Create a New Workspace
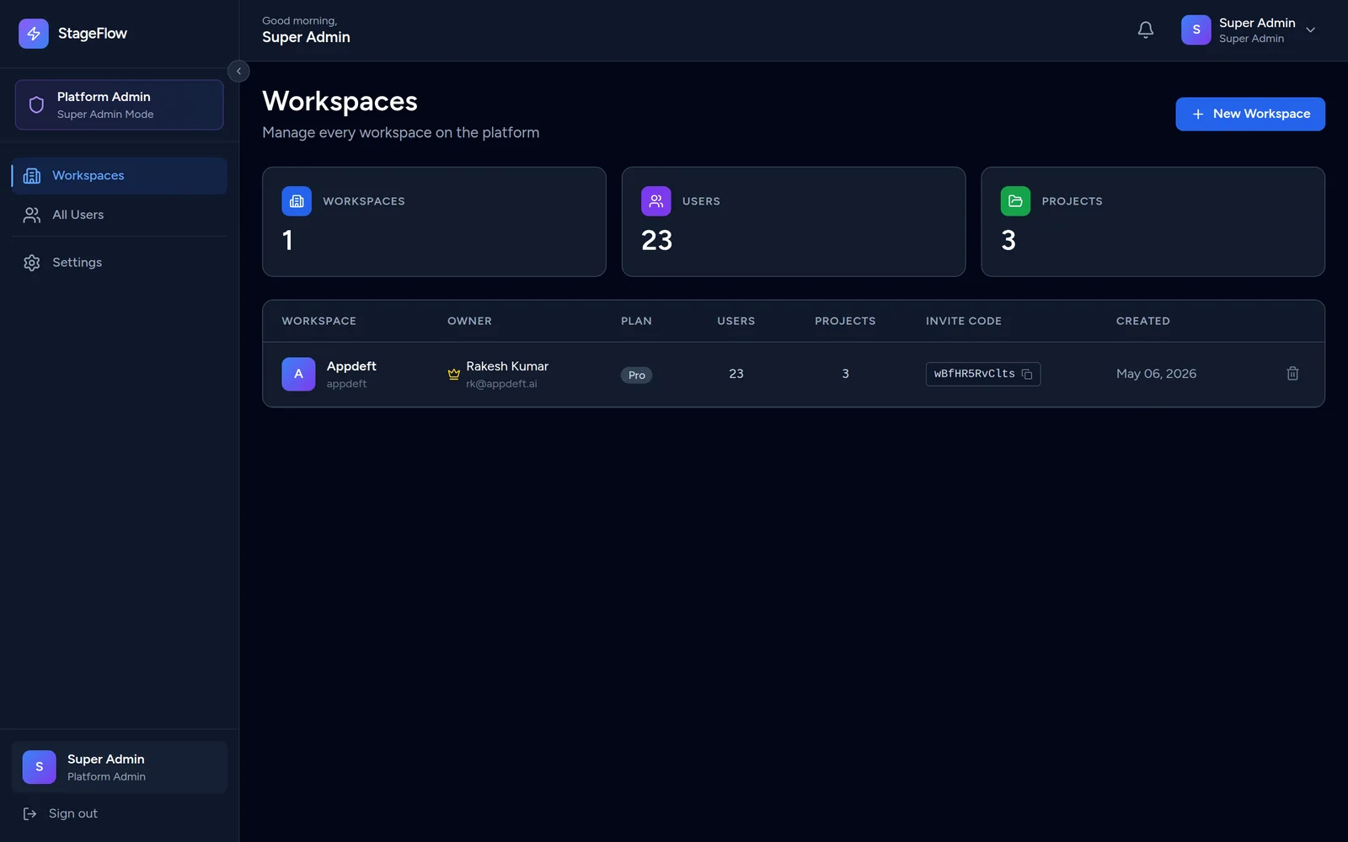The height and width of the screenshot is (842, 1348). pyautogui.click(x=1250, y=115)
